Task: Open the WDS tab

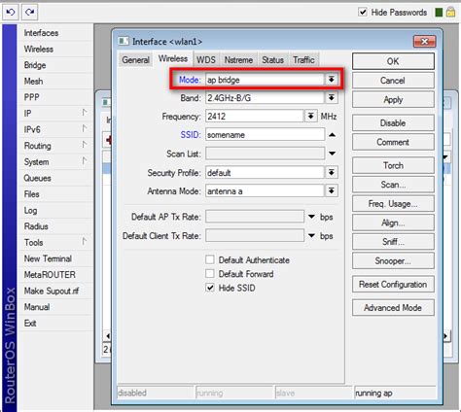Action: (206, 60)
